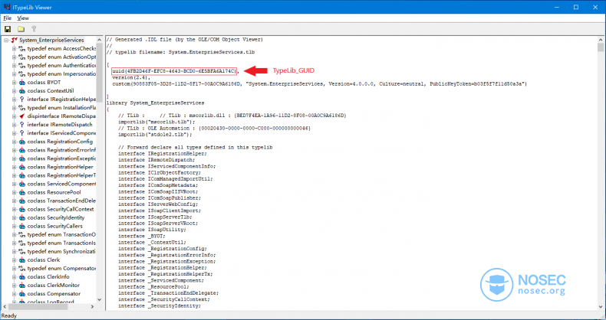Expand the typedef enum InstallationFla node
The height and width of the screenshot is (320, 606).
tap(14, 108)
